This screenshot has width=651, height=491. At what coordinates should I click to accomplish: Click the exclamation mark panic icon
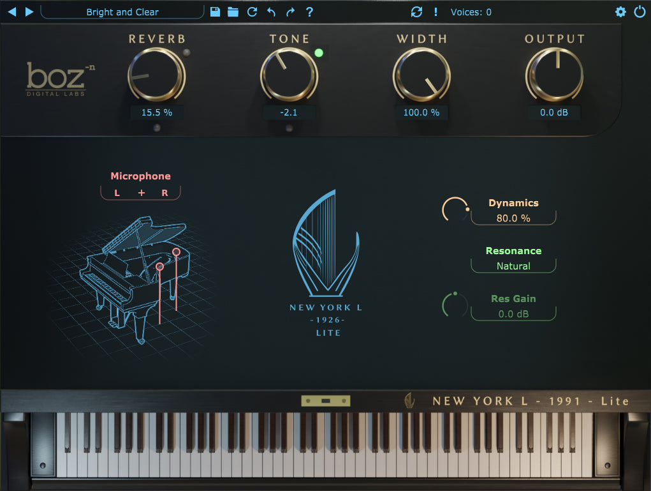pyautogui.click(x=435, y=11)
